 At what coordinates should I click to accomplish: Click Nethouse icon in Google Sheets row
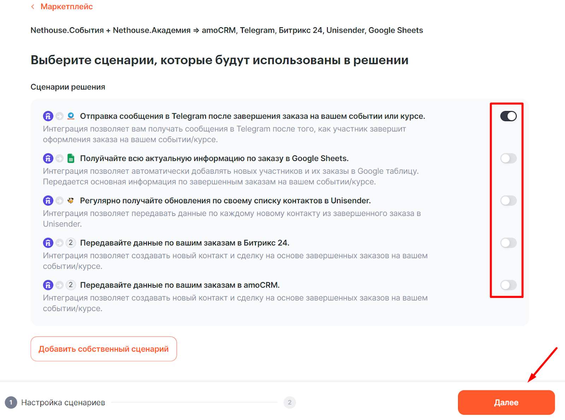tap(48, 158)
